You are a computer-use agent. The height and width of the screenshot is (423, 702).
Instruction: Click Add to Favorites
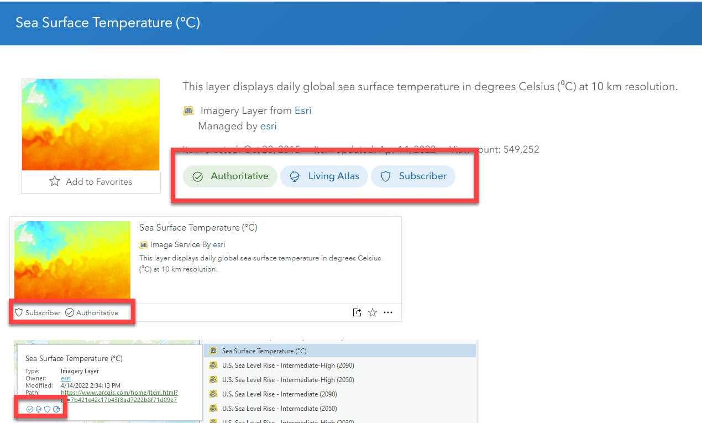click(x=91, y=181)
